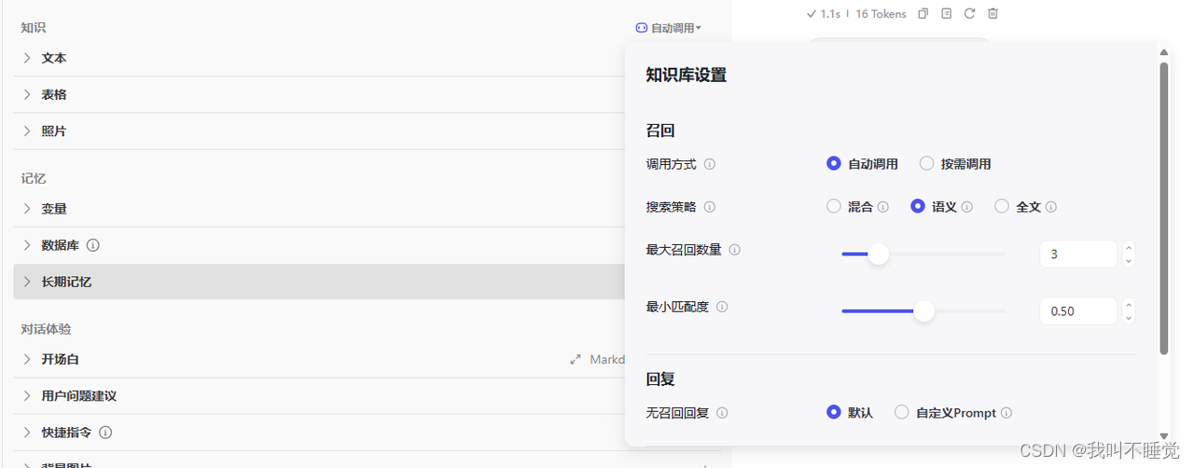The height and width of the screenshot is (468, 1194).
Task: Regenerate the response with refresh icon
Action: [969, 14]
